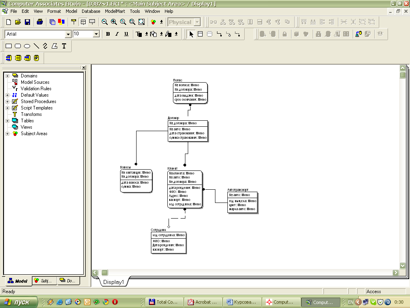This screenshot has height=308, width=410.
Task: Expand the Stored Procedures tree node
Action: pos(7,101)
